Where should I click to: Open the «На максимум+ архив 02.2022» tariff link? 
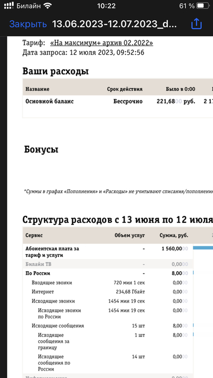coord(102,43)
